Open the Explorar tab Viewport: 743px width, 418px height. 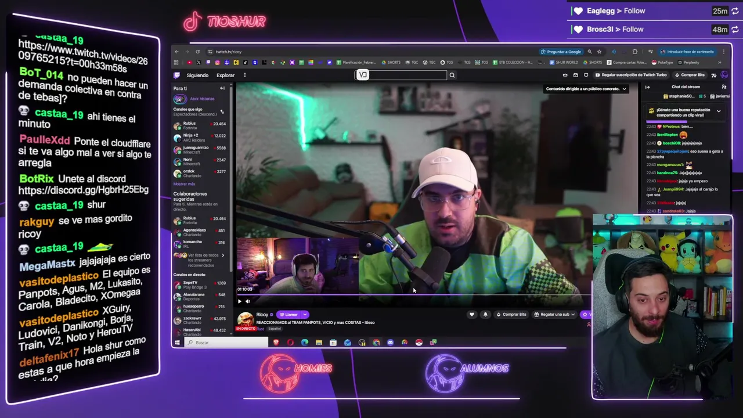point(225,75)
